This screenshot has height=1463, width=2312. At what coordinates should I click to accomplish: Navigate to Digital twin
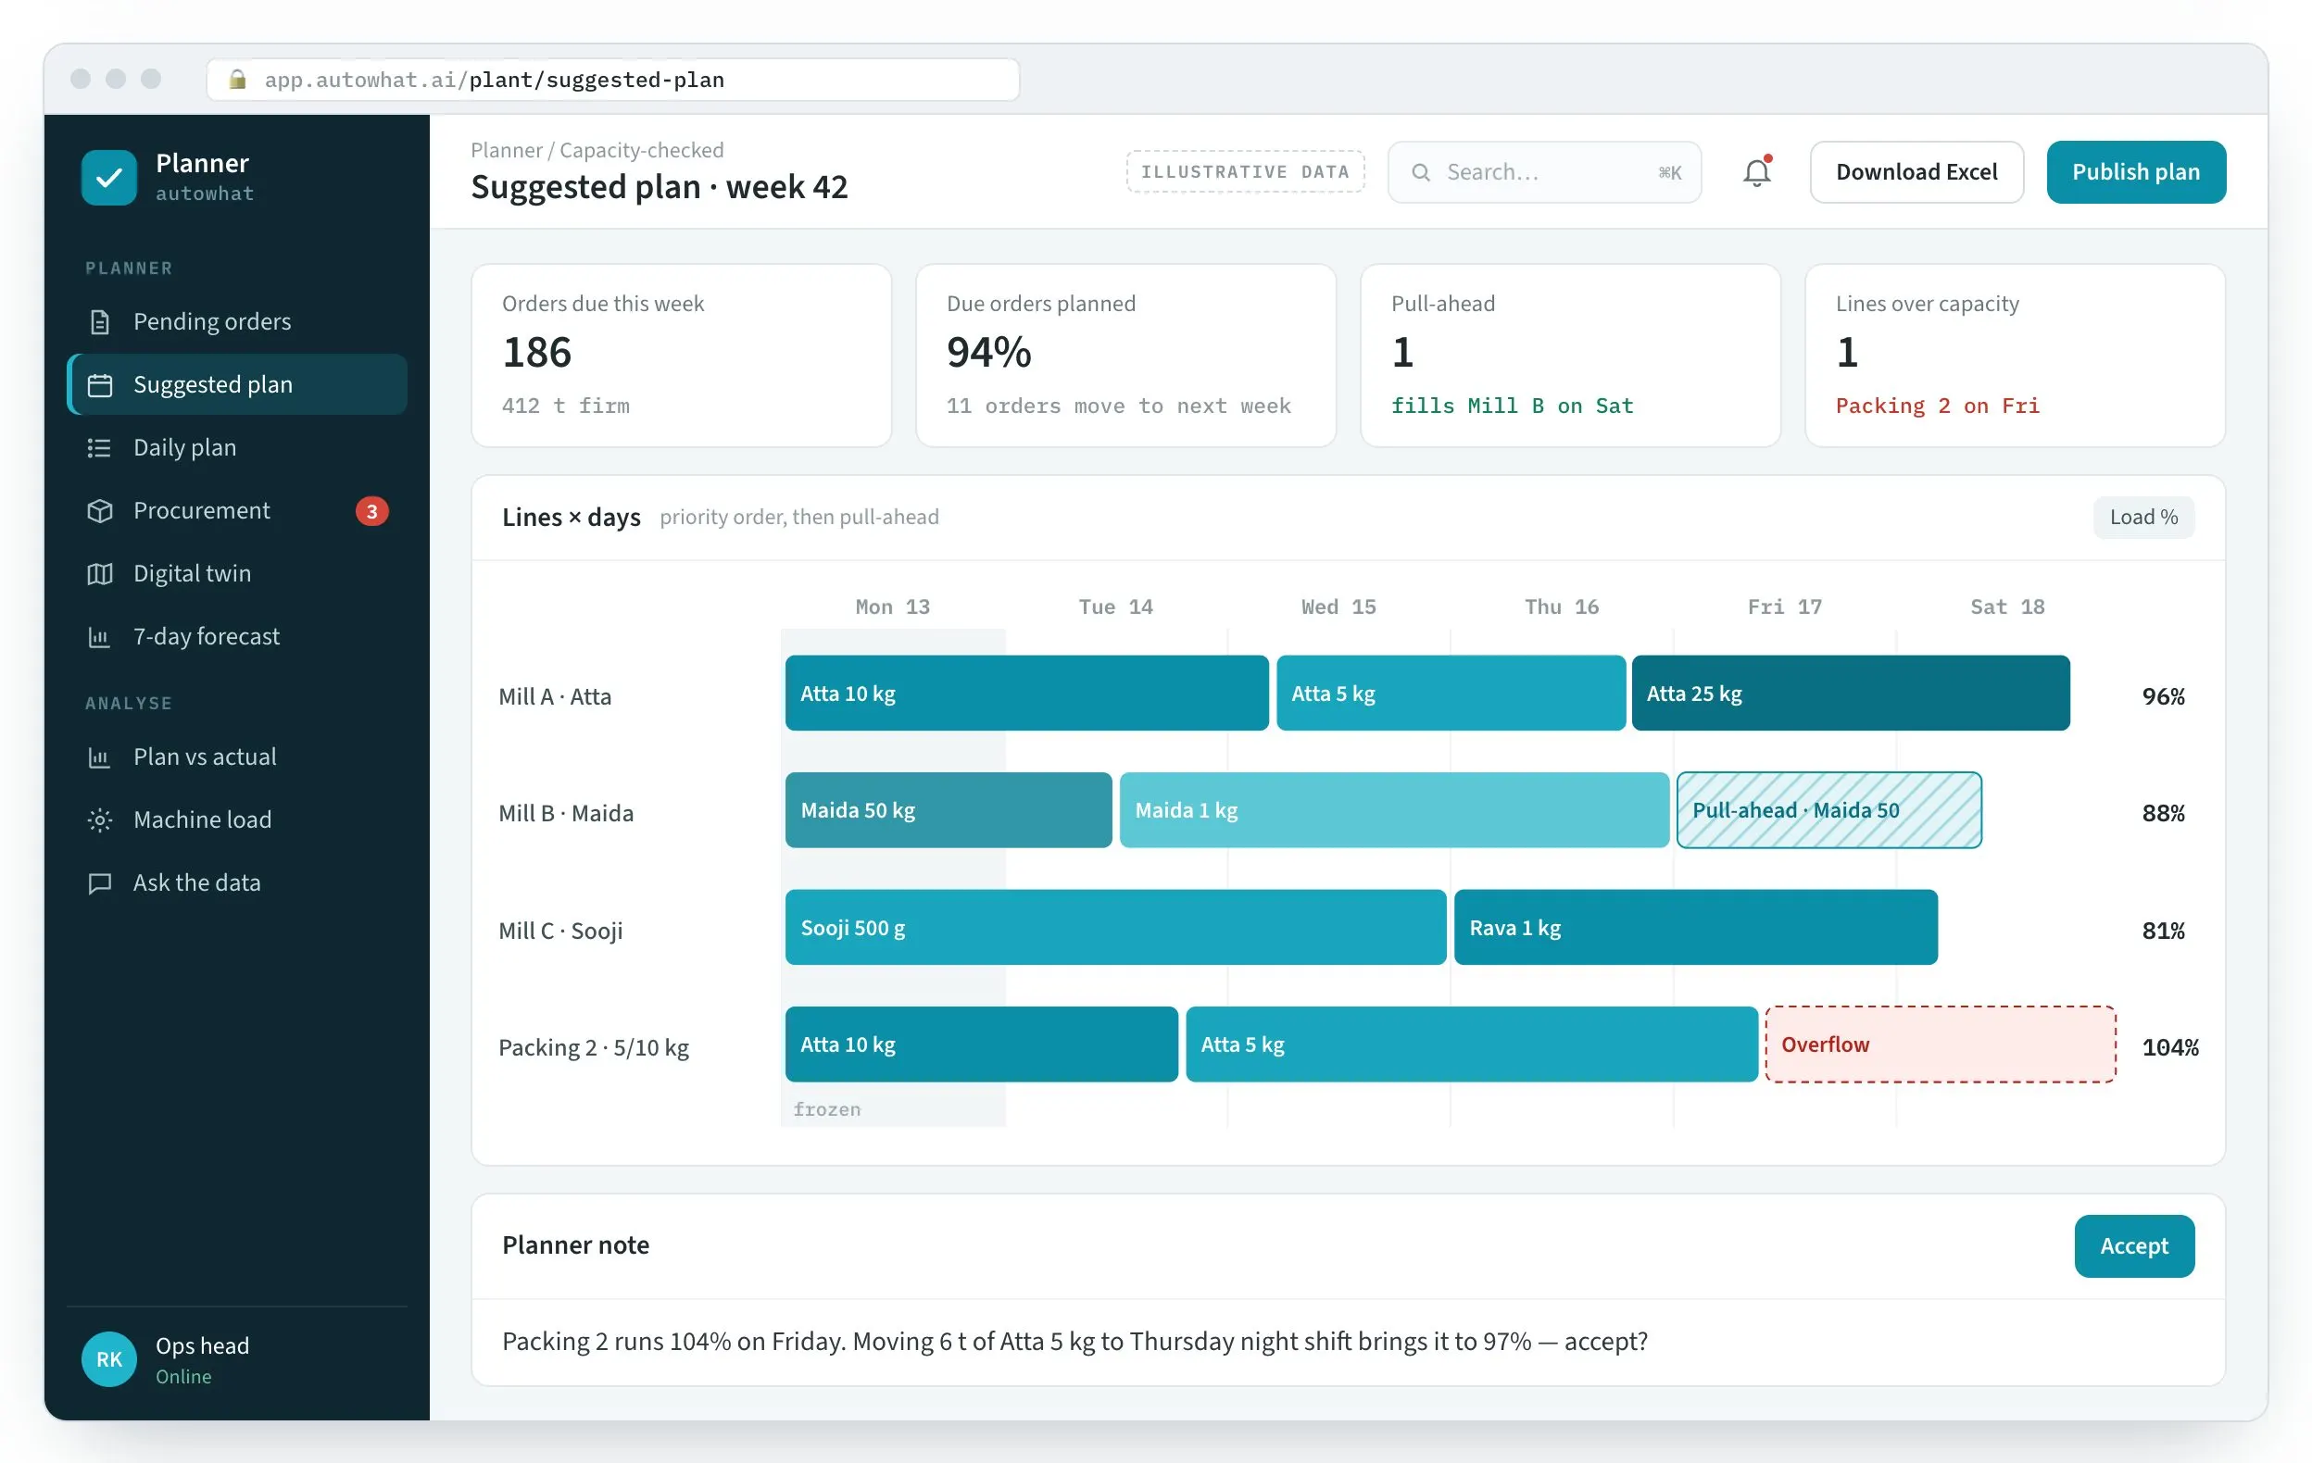click(236, 574)
